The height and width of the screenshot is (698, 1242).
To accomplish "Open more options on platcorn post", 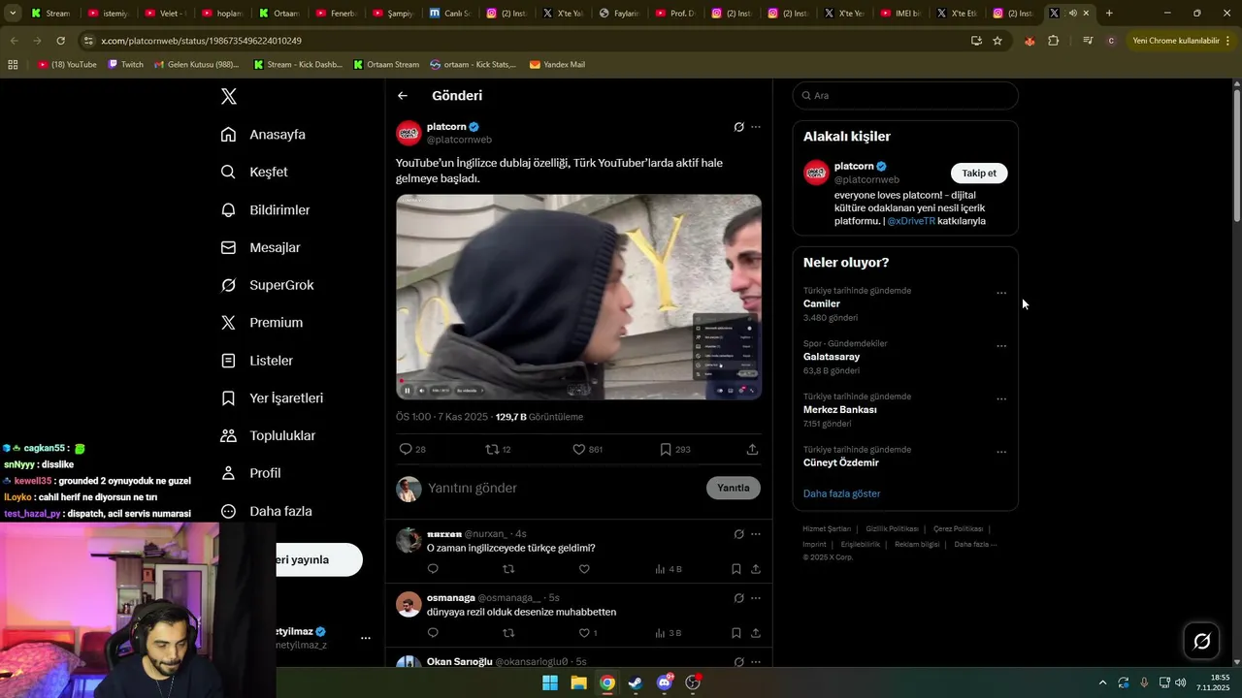I will 756,127.
